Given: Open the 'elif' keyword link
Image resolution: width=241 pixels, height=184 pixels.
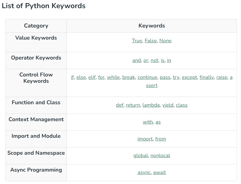Looking at the screenshot, I should [92, 77].
